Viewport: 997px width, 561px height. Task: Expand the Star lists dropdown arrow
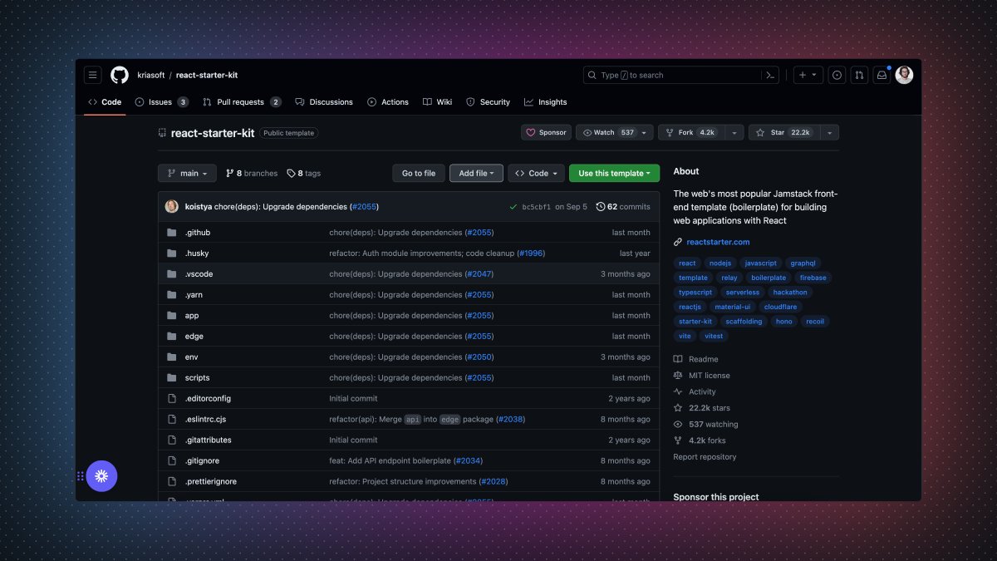point(828,132)
